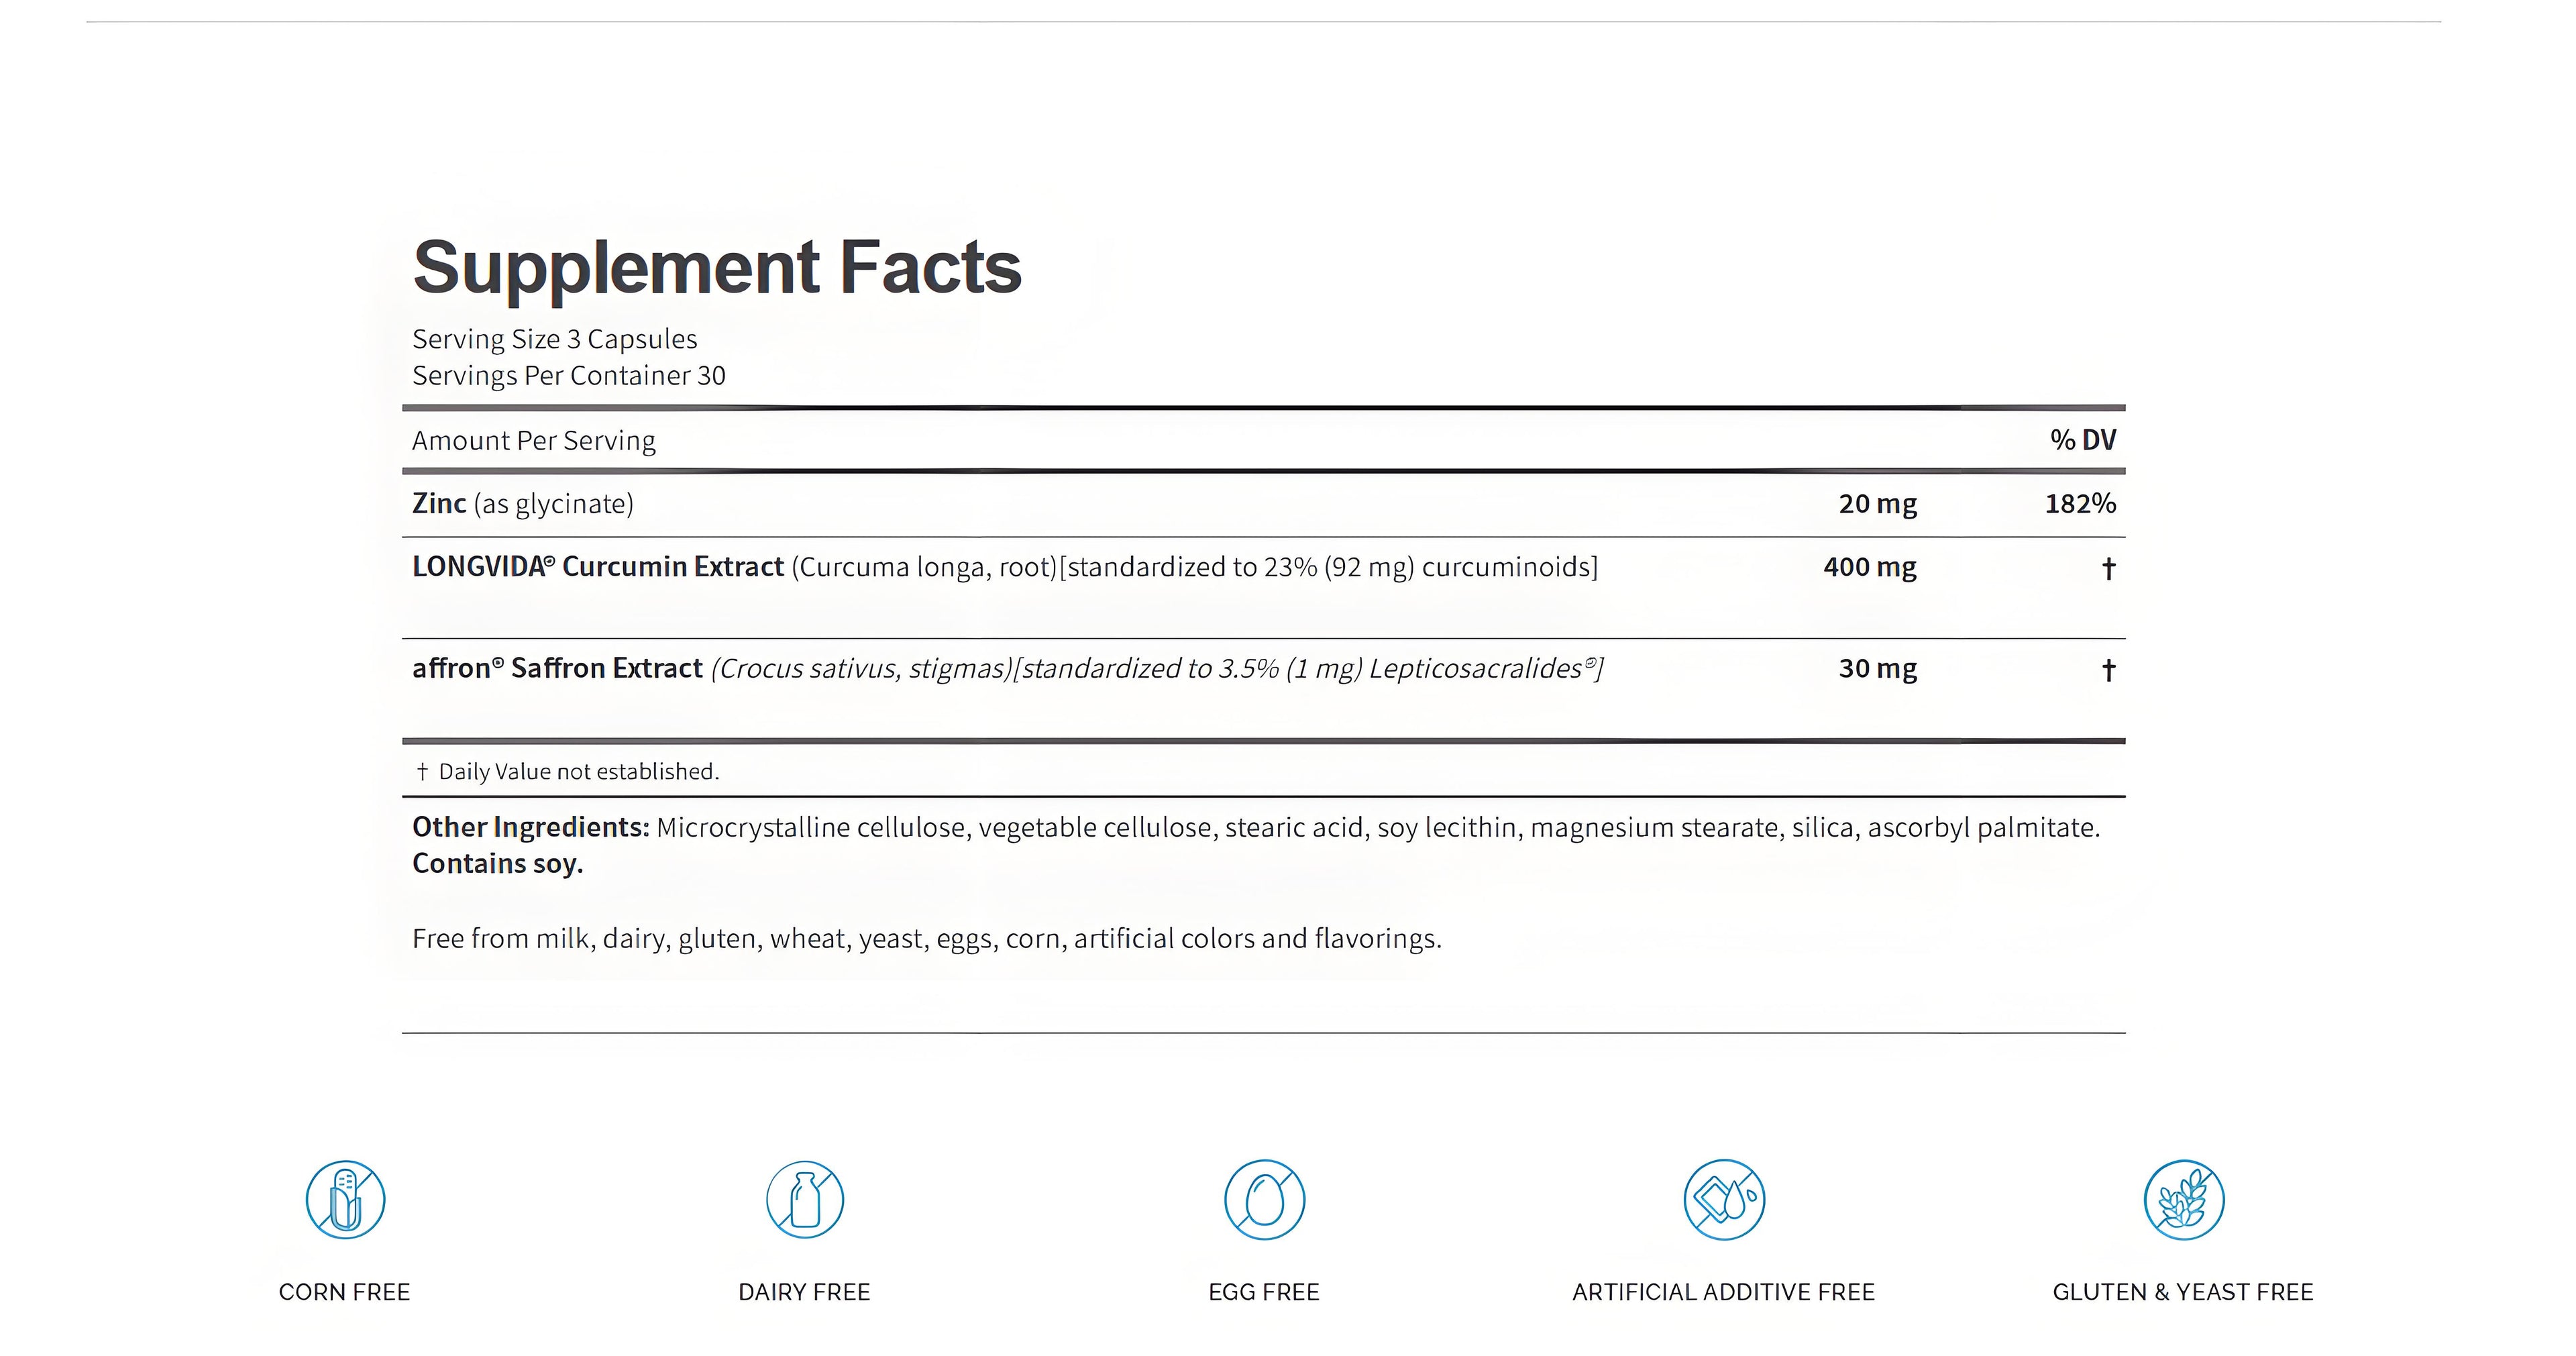Screen dimensions: 2576x1356
Task: Click the Other Ingredients label
Action: pyautogui.click(x=531, y=827)
